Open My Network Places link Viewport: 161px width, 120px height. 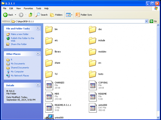(x=20, y=76)
